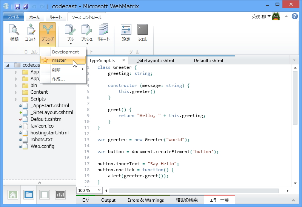
Task: Expand the プル dropdown arrow
Action: pyautogui.click(x=71, y=44)
